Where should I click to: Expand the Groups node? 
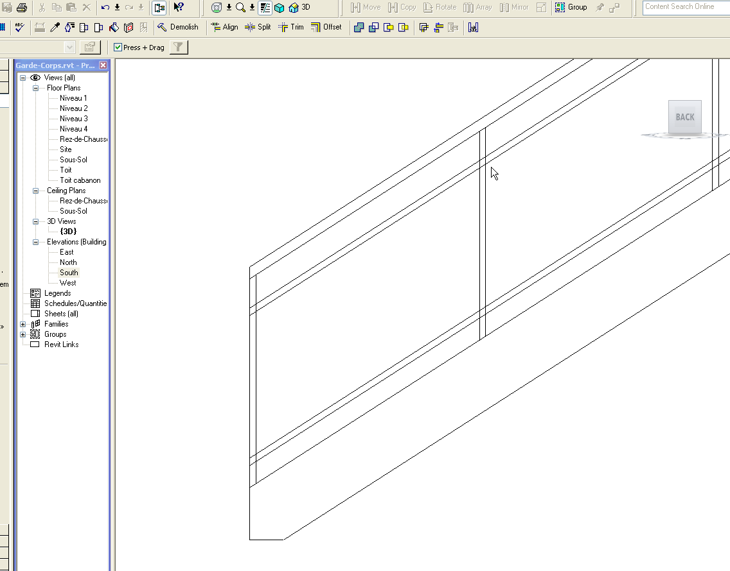[23, 334]
